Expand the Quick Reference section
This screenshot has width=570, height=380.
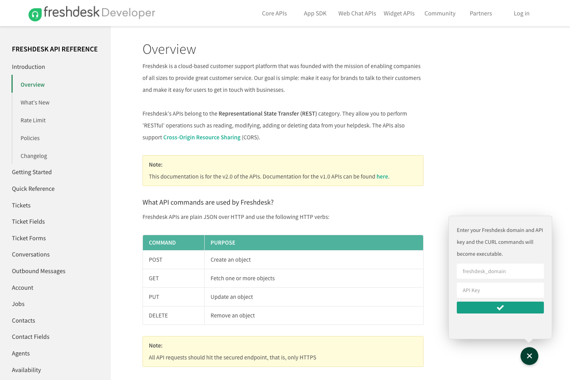coord(33,189)
